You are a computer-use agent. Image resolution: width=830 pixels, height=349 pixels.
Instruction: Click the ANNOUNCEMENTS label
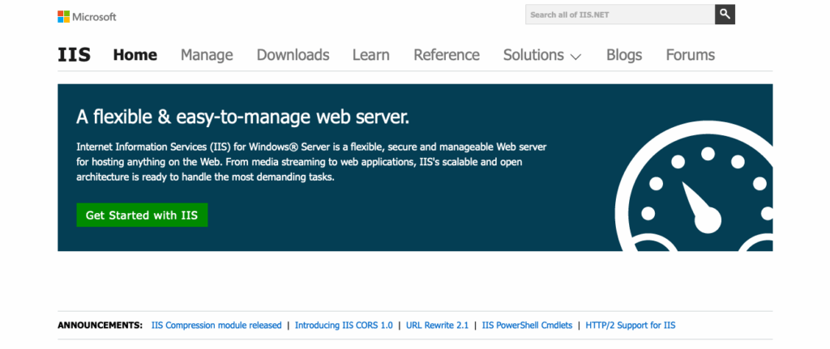click(x=100, y=326)
